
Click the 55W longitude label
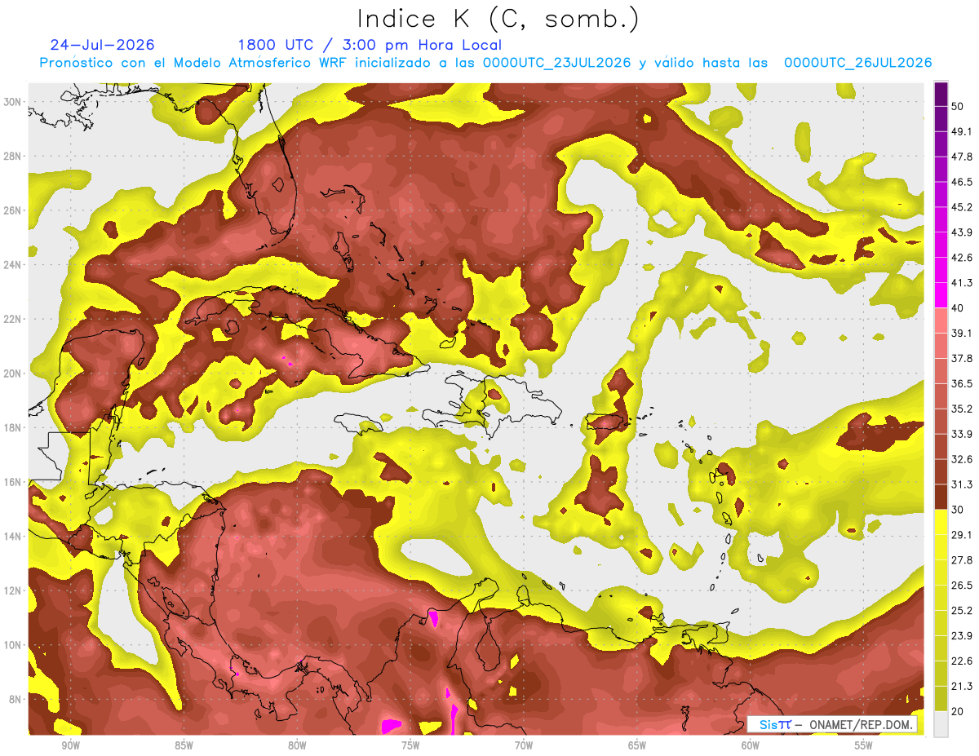pyautogui.click(x=864, y=745)
